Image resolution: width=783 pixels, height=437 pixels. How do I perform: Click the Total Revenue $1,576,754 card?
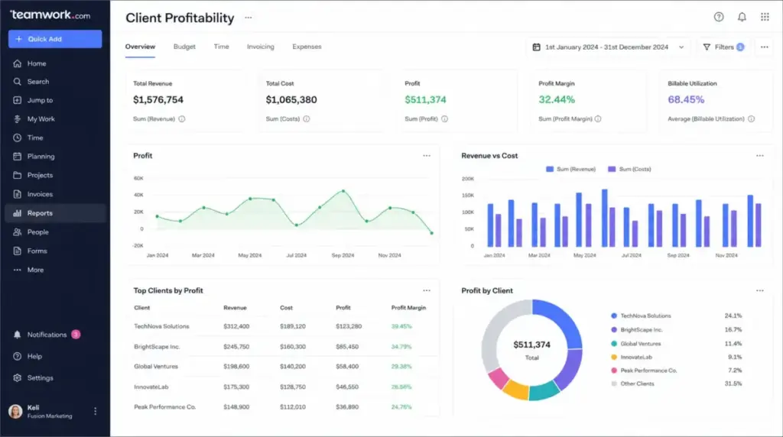pyautogui.click(x=186, y=101)
